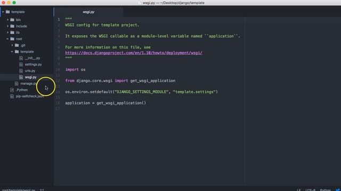Click "application = get_wsgi_application()" line
The height and width of the screenshot is (191, 341).
click(105, 103)
